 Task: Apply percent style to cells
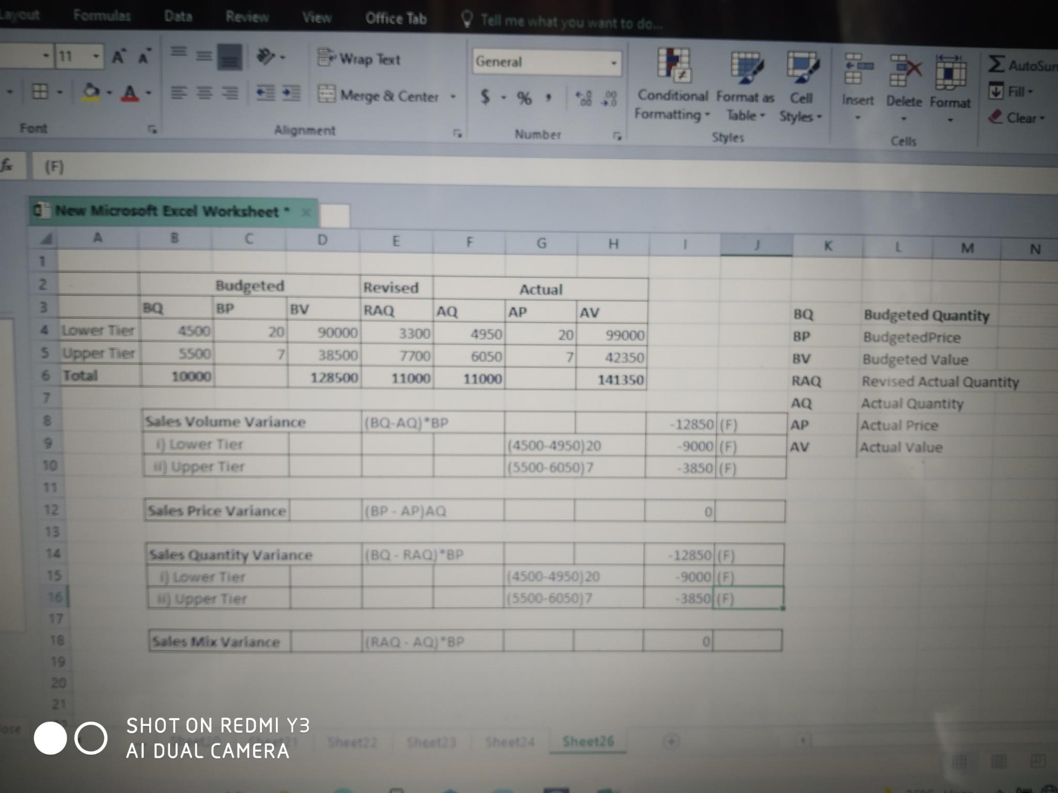point(524,98)
